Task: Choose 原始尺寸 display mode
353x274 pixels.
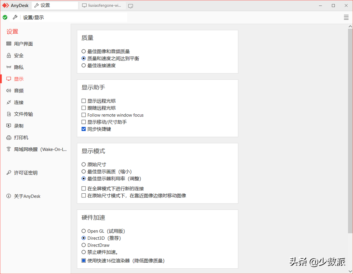Action: [84, 164]
